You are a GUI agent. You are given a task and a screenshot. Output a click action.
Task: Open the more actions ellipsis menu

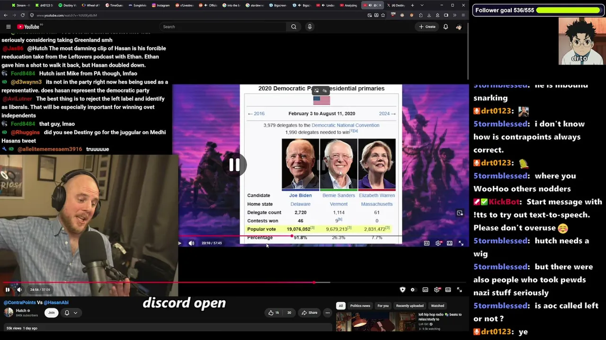[327, 313]
